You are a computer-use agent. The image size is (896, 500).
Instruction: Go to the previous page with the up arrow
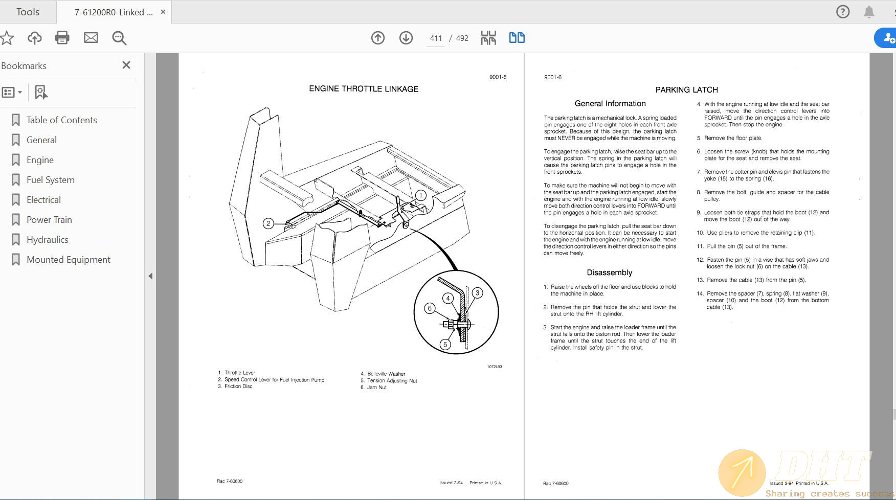click(378, 37)
